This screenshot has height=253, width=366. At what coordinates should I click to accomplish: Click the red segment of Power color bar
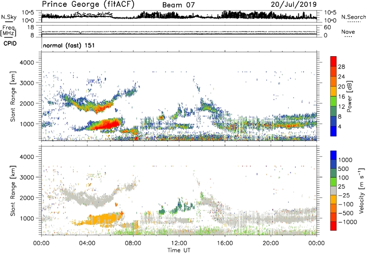pos(334,61)
